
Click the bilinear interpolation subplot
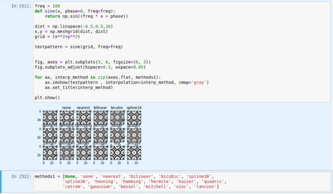coord(100,117)
